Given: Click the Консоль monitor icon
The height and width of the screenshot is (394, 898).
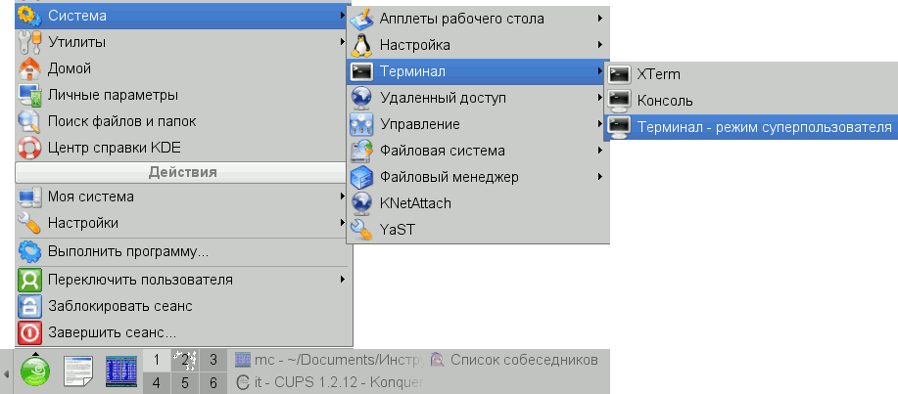Looking at the screenshot, I should coord(619,101).
